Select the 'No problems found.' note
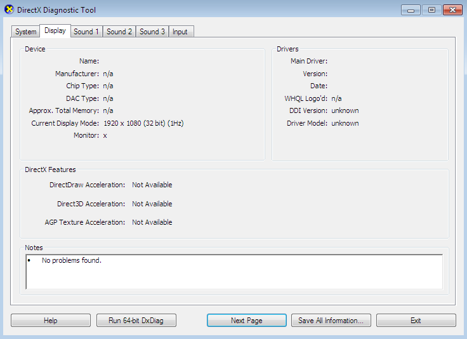The height and width of the screenshot is (339, 467). tap(72, 260)
